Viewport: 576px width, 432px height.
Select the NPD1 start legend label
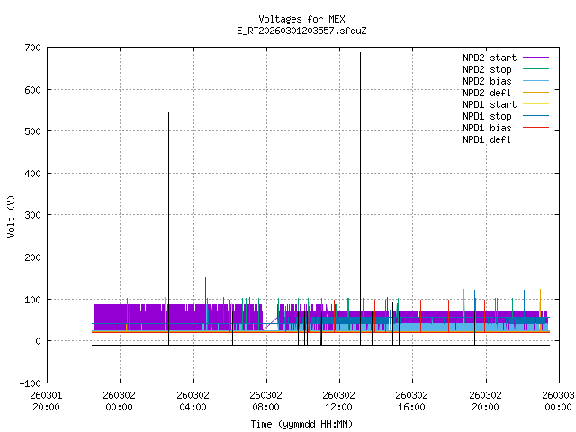[x=489, y=103]
